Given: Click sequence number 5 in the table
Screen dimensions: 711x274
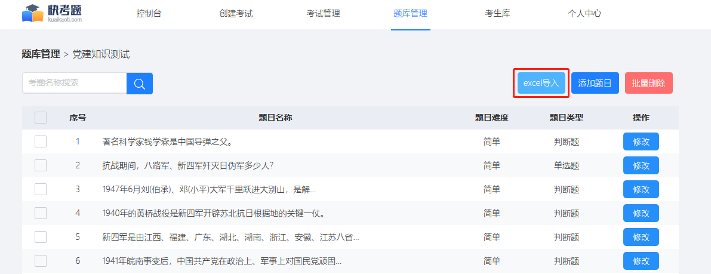Looking at the screenshot, I should [x=78, y=237].
